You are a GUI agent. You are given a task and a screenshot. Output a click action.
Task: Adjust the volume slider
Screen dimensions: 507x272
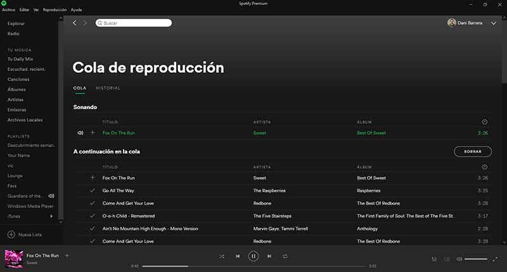(476, 259)
